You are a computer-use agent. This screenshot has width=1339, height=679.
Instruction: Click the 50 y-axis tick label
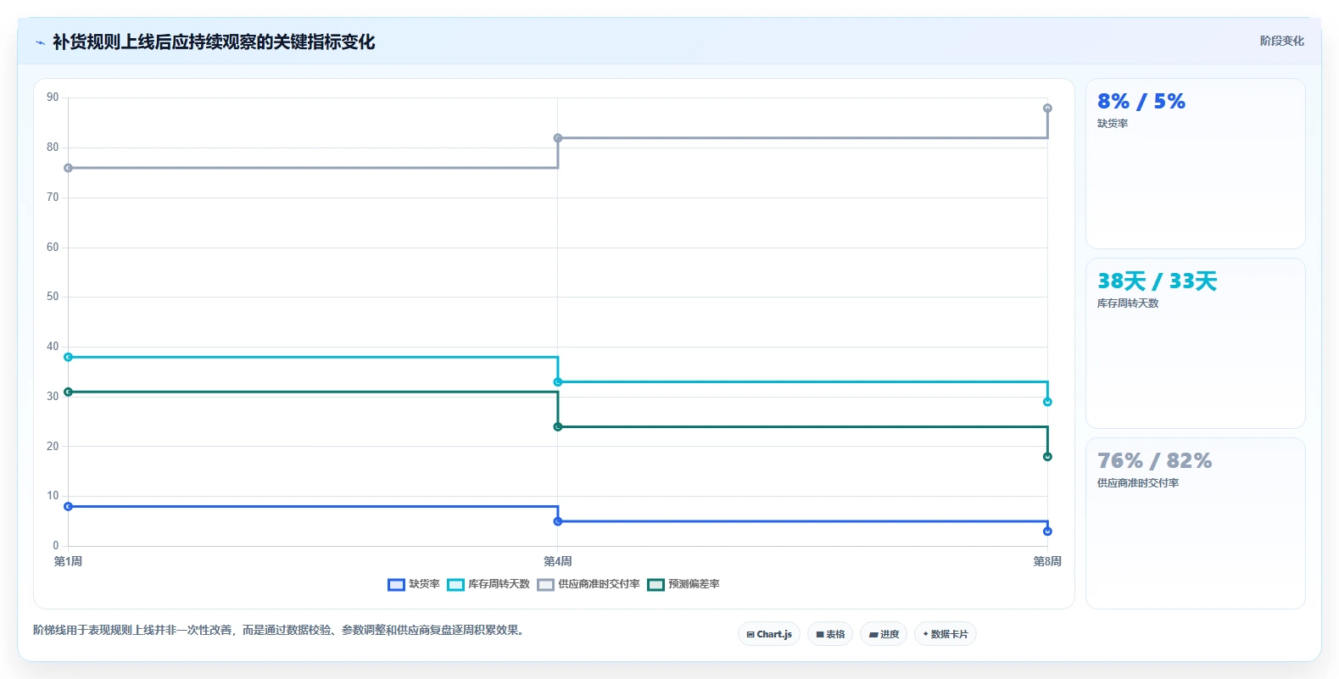[53, 297]
